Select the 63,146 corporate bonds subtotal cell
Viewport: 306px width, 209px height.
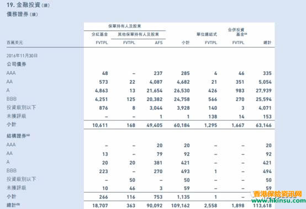[263, 125]
